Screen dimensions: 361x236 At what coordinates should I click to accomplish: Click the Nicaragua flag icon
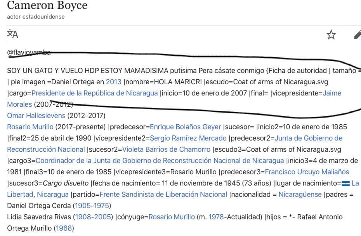346,184
